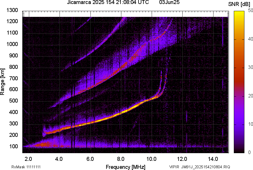The width and height of the screenshot is (253, 170).
Task: Click the colorbar tick label '50'
Action: click(251, 11)
